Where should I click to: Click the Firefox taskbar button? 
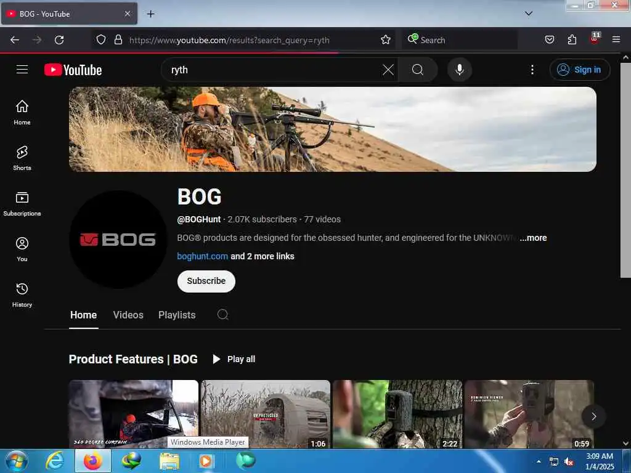pos(93,461)
